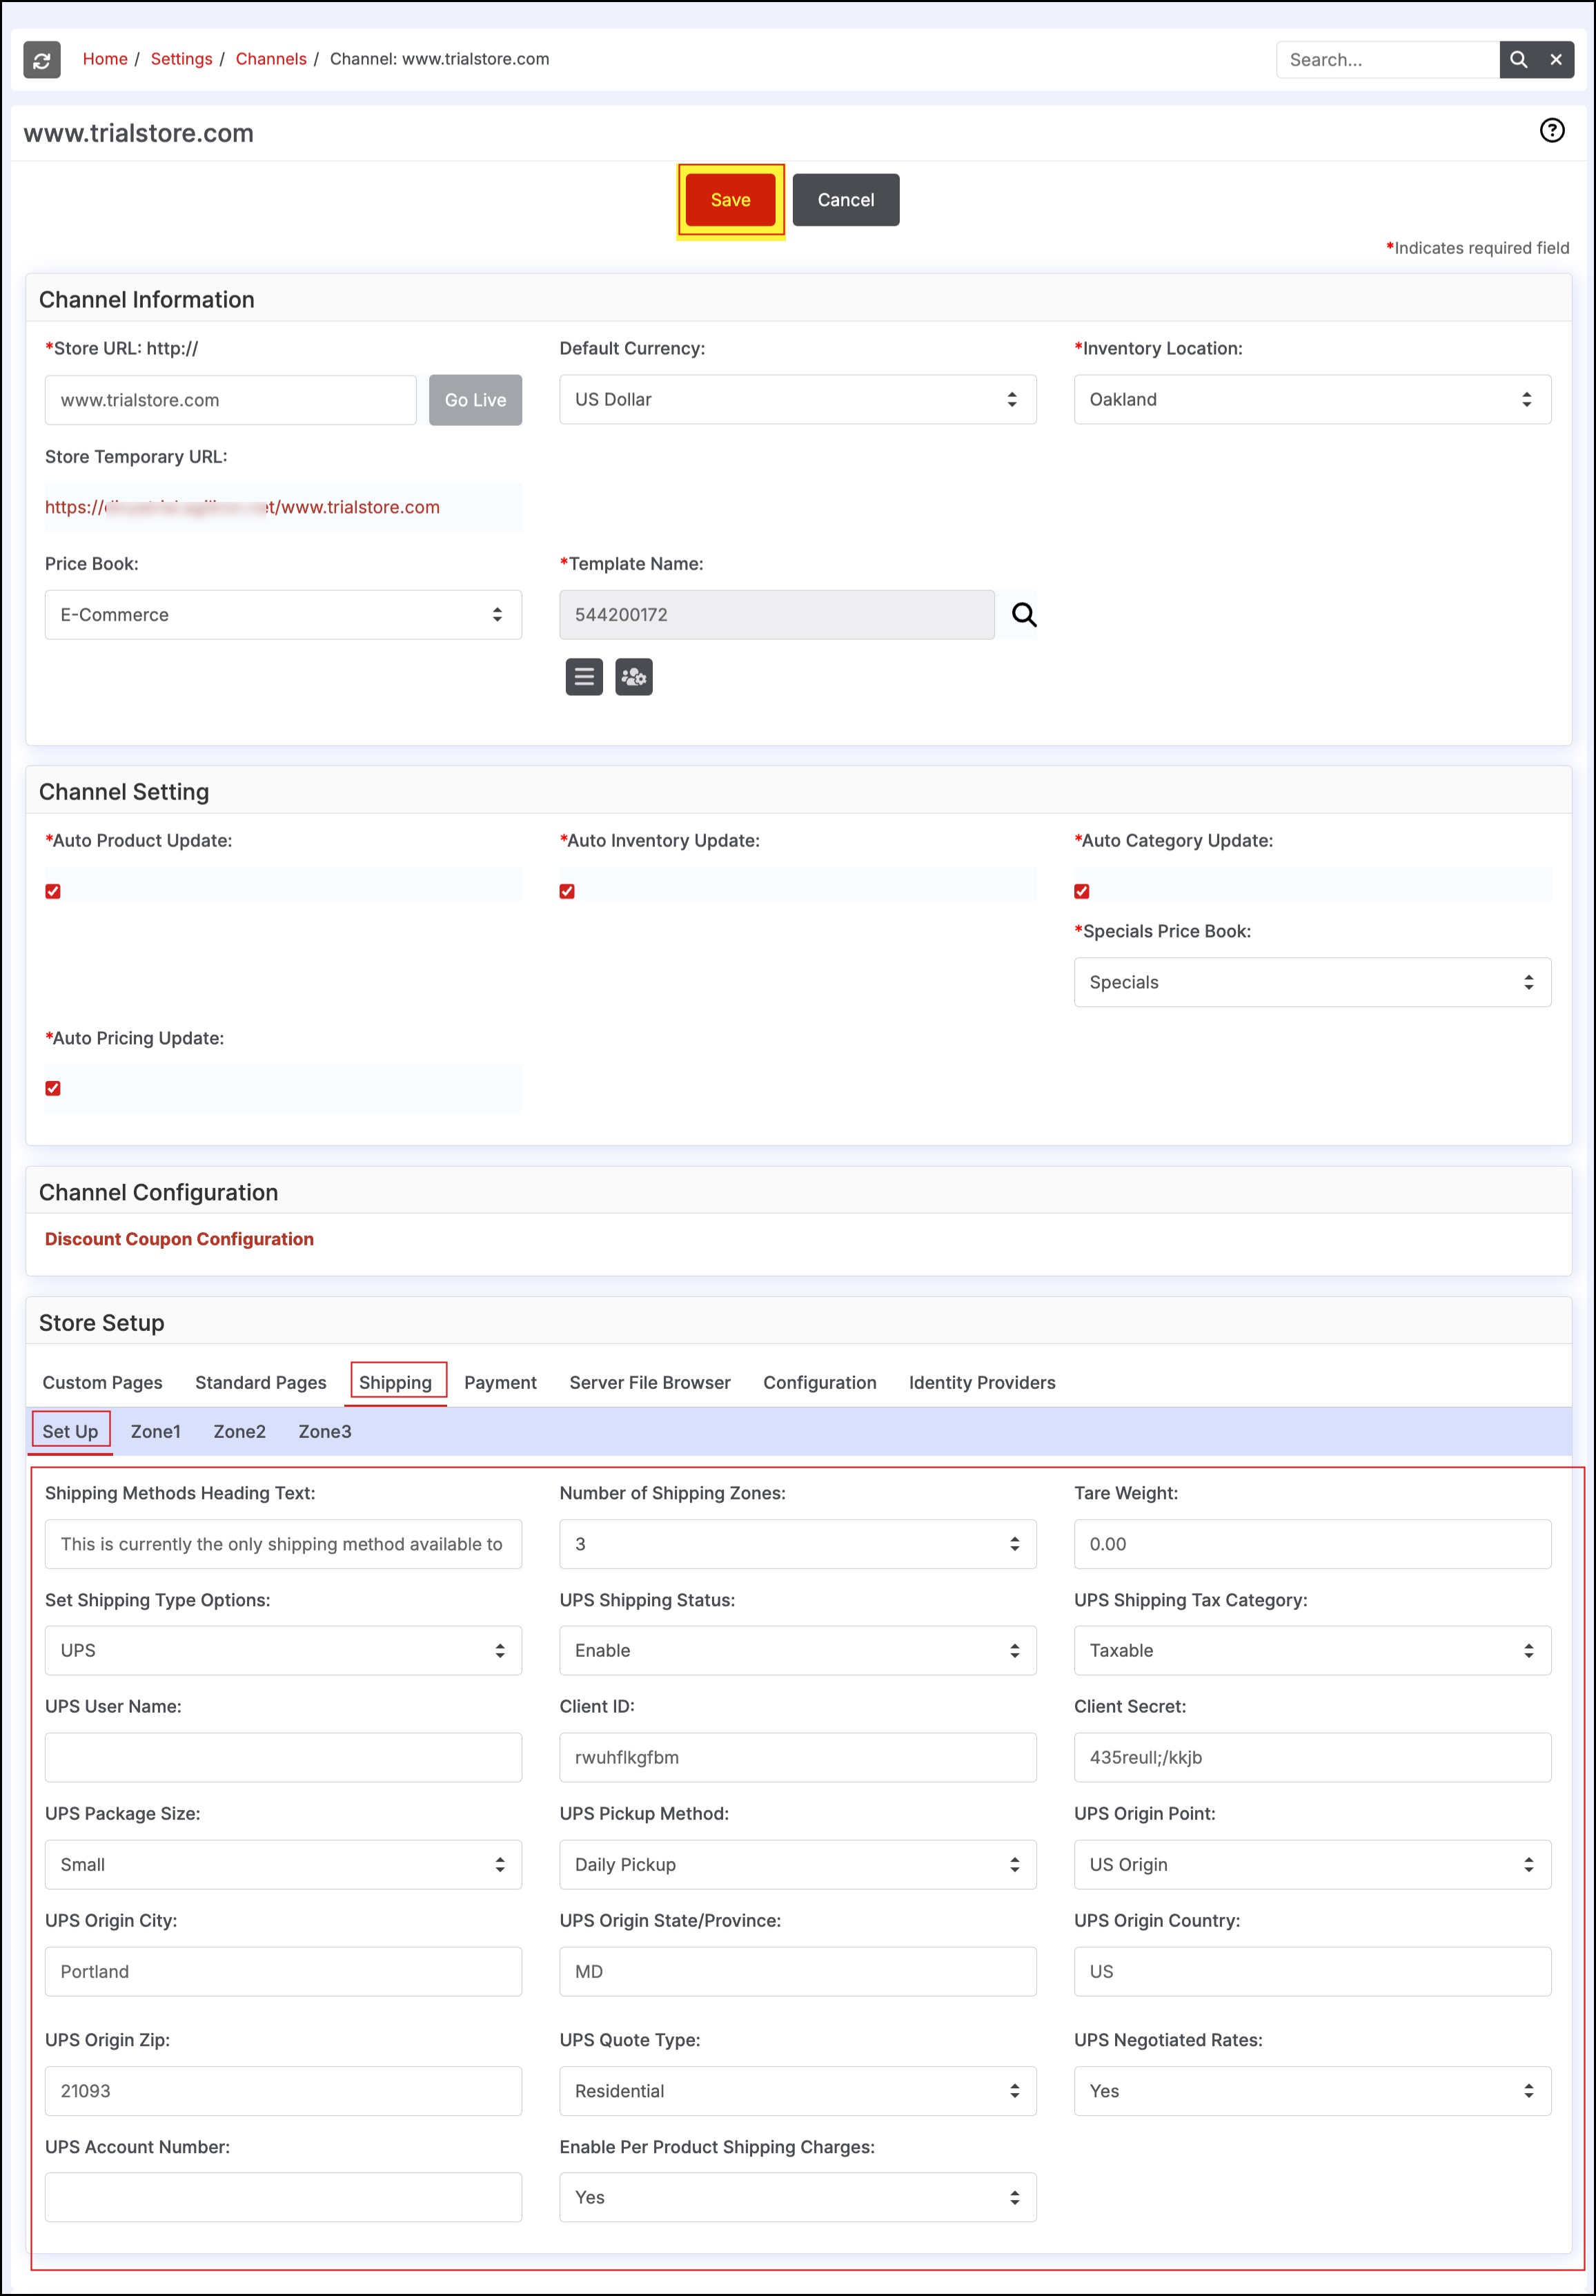
Task: Click UPS Origin State/Province field
Action: 798,1971
